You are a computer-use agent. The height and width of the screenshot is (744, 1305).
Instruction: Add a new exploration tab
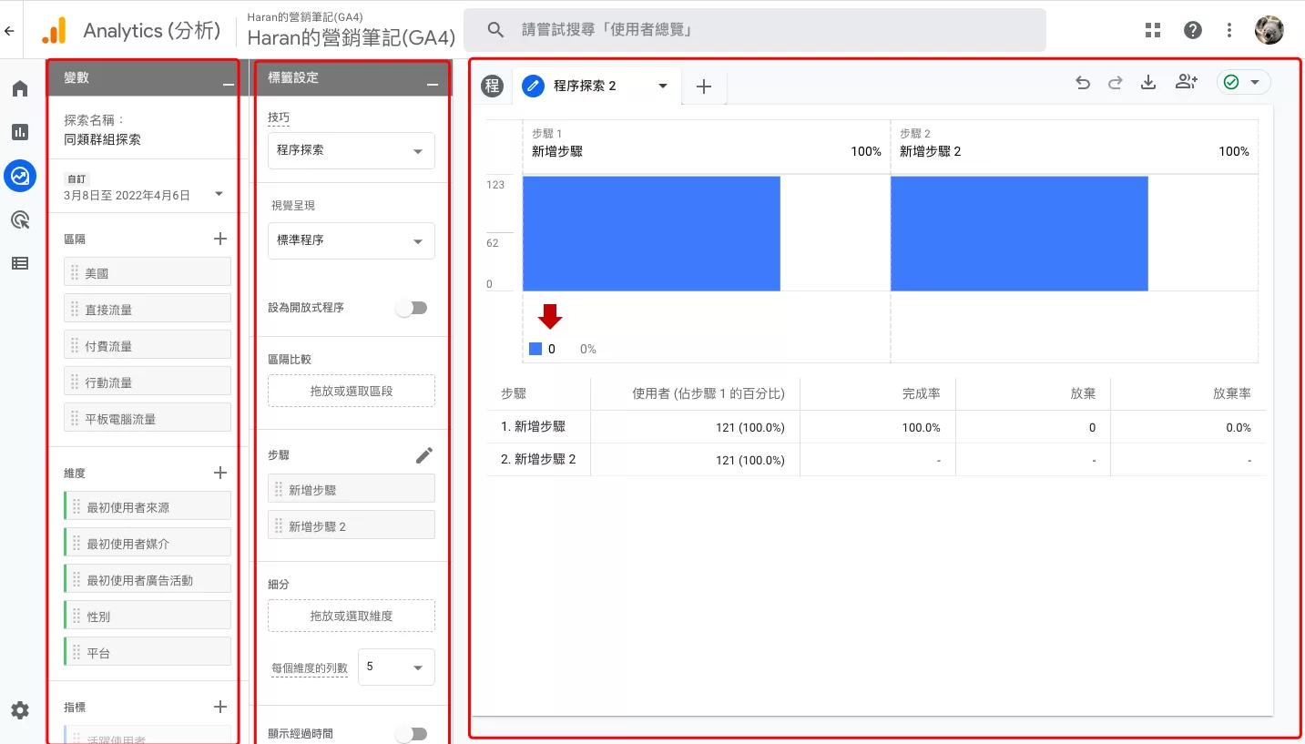pyautogui.click(x=703, y=87)
